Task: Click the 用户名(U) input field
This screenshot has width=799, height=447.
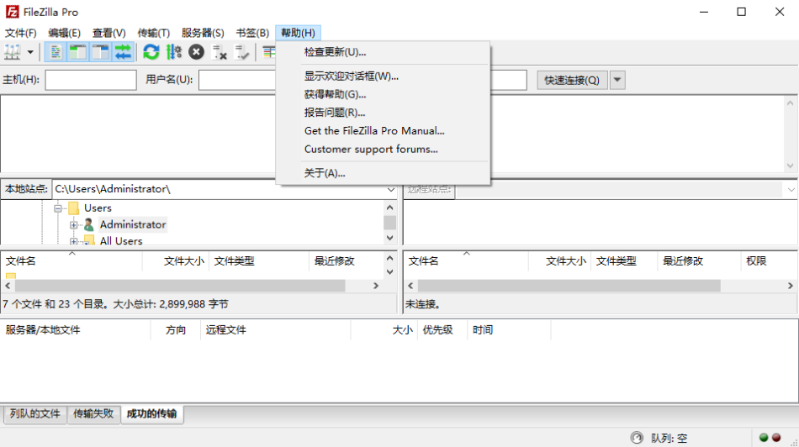Action: [237, 80]
